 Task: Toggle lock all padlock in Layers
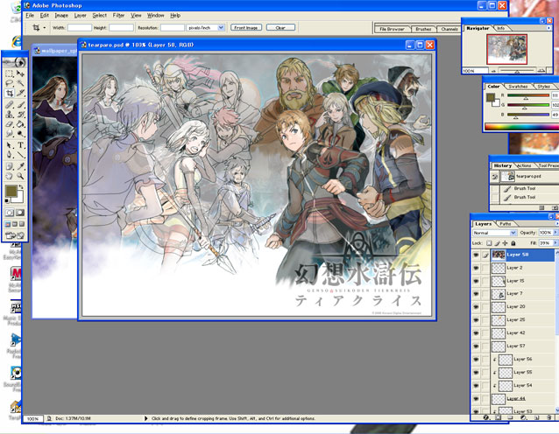[x=513, y=243]
